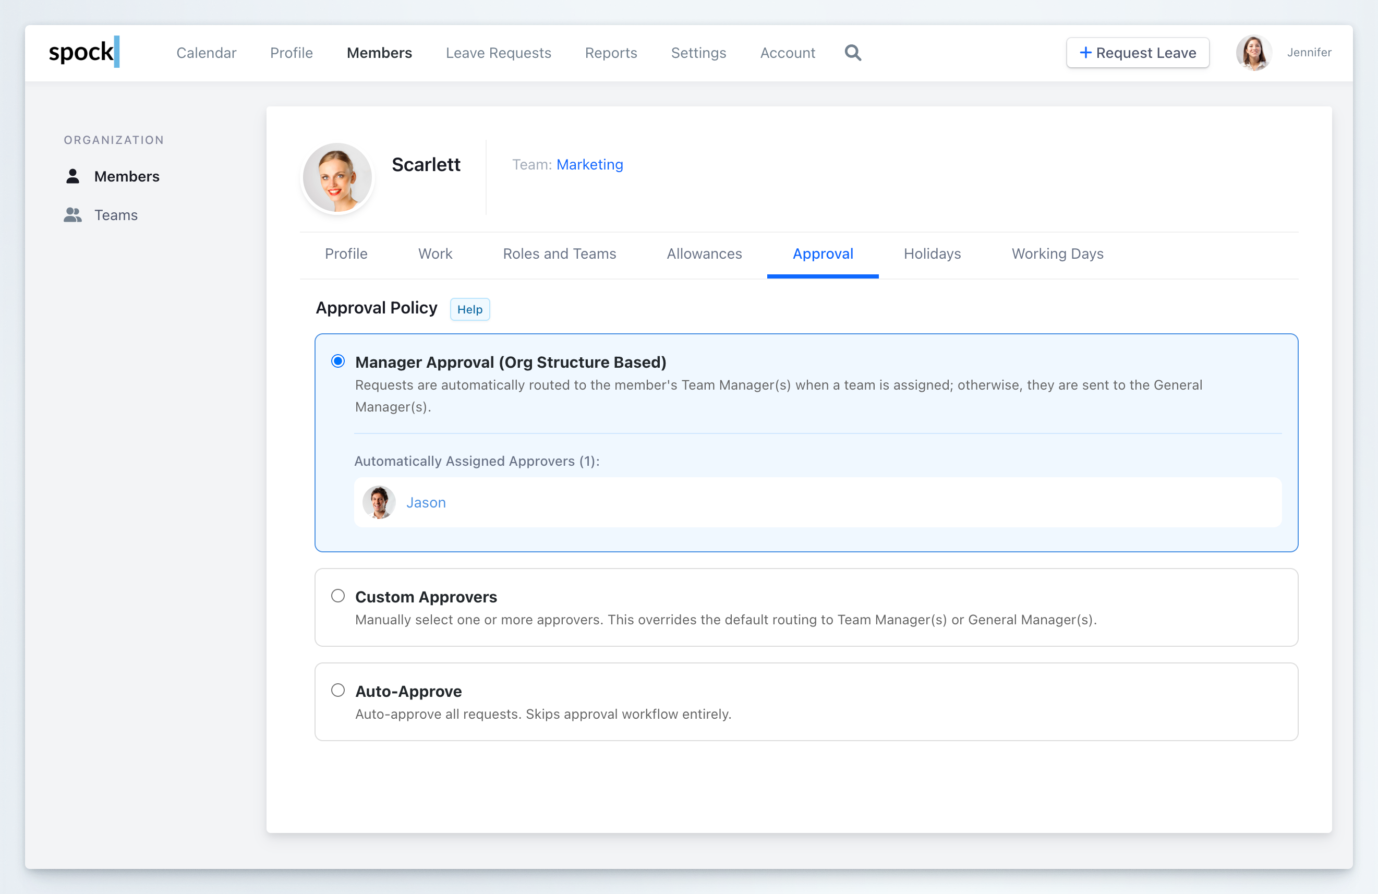Switch to the Allowances tab

point(704,253)
